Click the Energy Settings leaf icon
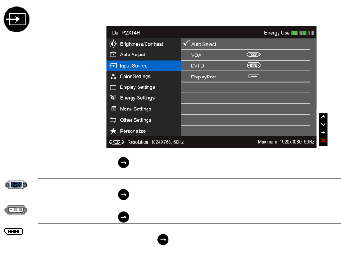This screenshot has height=257, width=341. pos(113,97)
